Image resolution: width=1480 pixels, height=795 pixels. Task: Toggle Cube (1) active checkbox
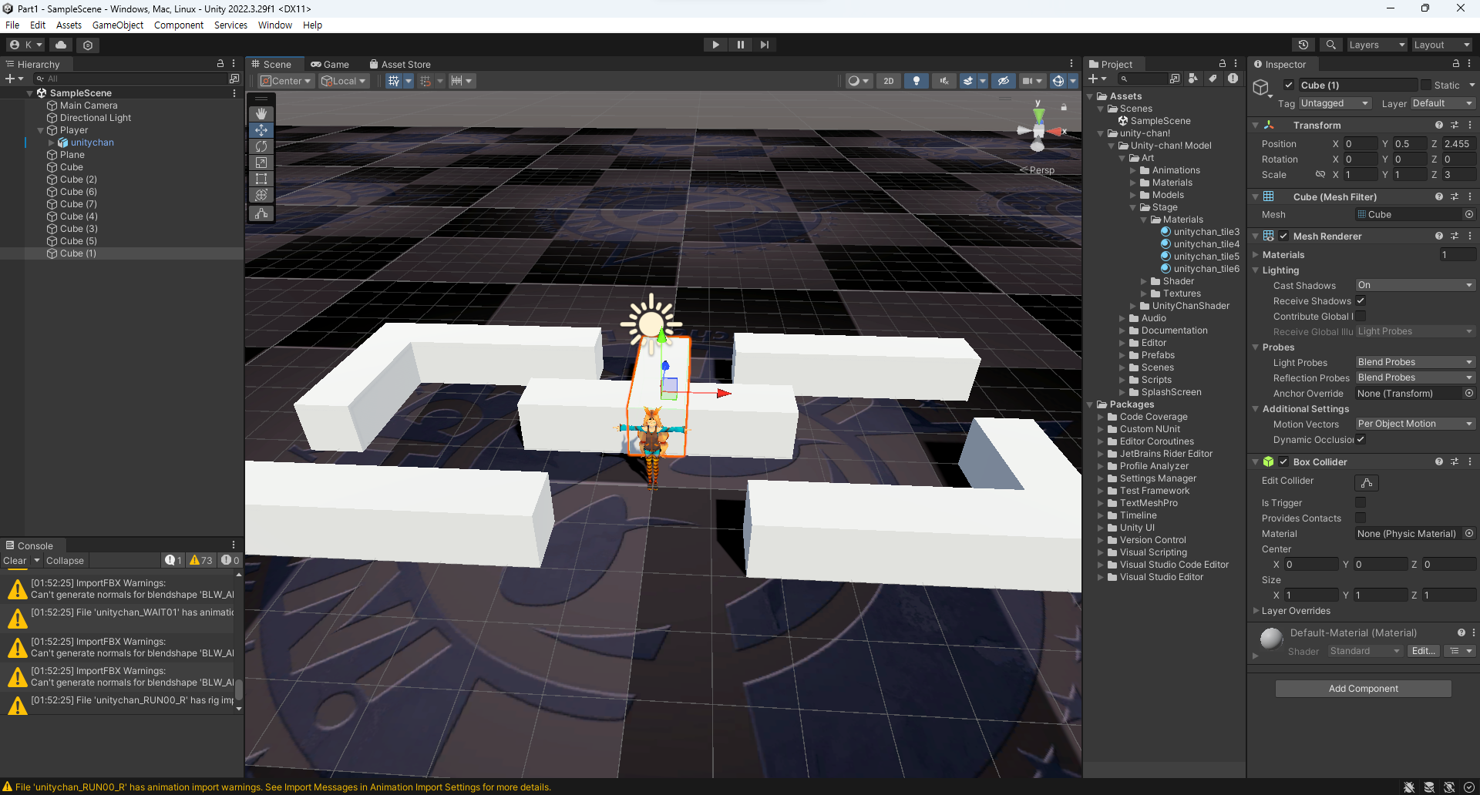tap(1288, 85)
